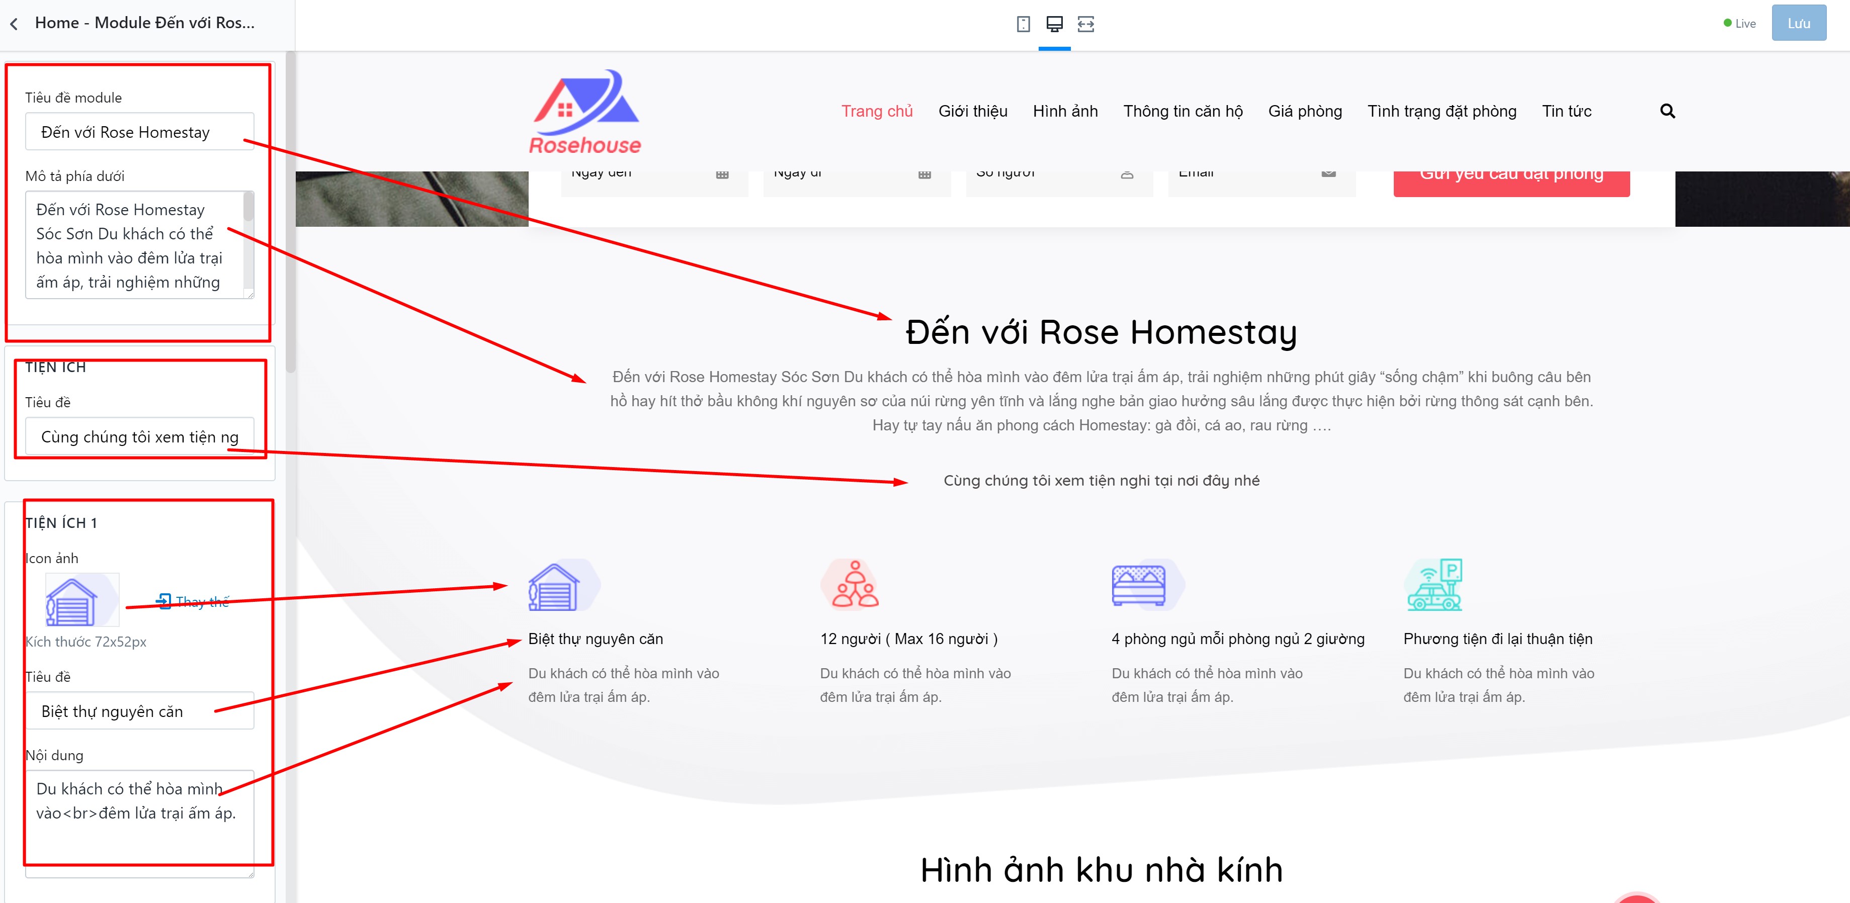Image resolution: width=1850 pixels, height=903 pixels.
Task: Click the Hình ảnh khu nhà kính heading
Action: coord(1101,870)
